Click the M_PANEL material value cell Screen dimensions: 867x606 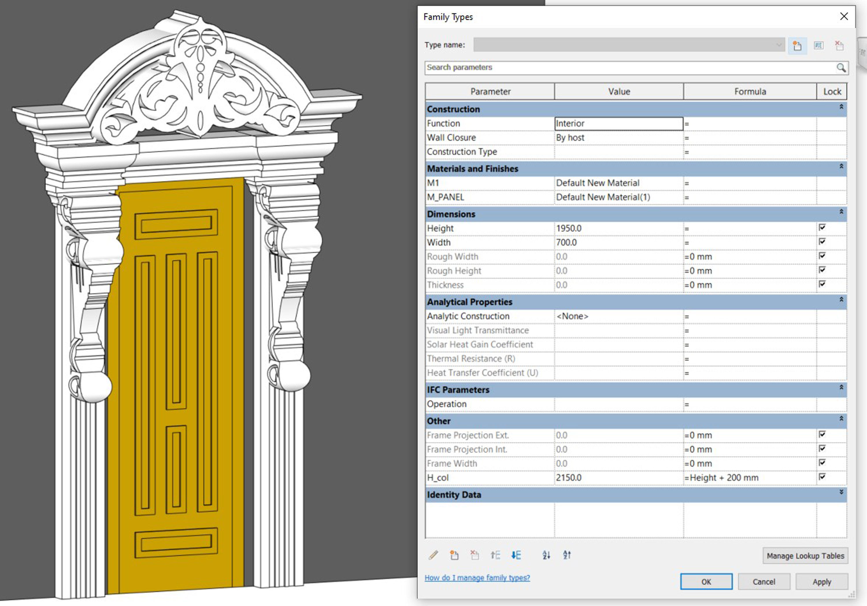[x=618, y=197]
